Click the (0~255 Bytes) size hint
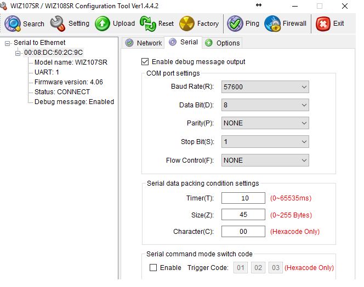The width and height of the screenshot is (364, 287). (291, 215)
